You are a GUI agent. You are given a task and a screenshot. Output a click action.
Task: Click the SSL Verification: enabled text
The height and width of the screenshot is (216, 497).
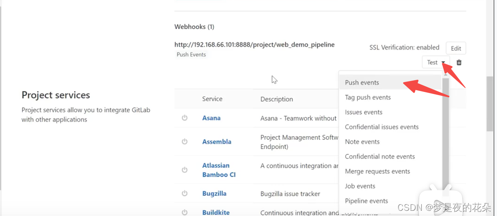404,48
